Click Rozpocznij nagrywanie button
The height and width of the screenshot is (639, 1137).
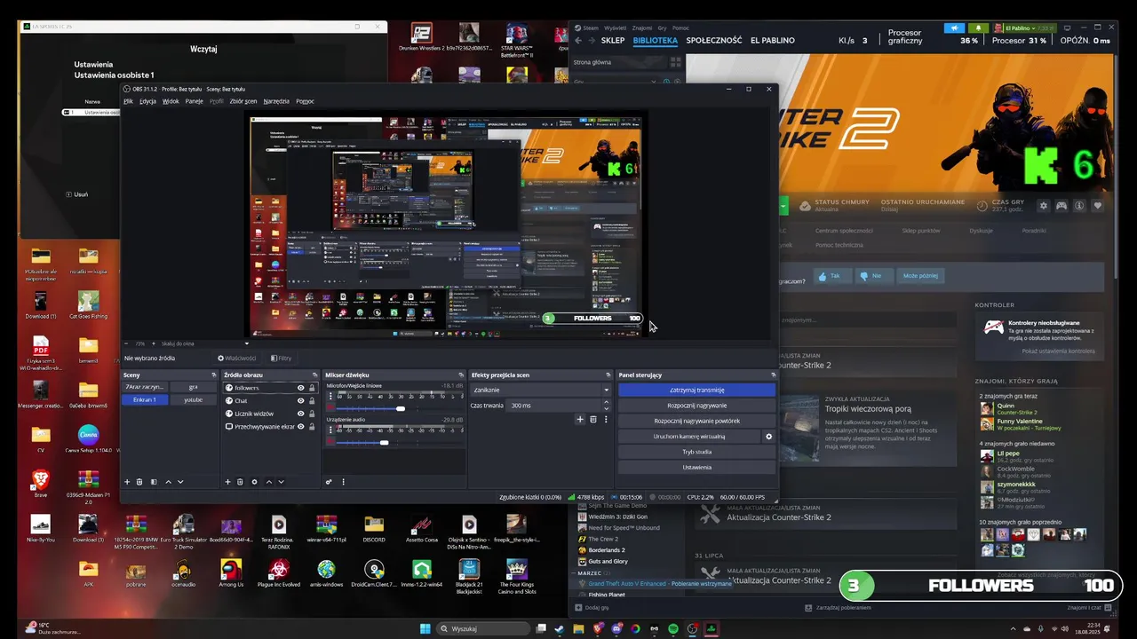pos(696,406)
